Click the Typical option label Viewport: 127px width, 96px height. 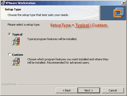(17, 34)
